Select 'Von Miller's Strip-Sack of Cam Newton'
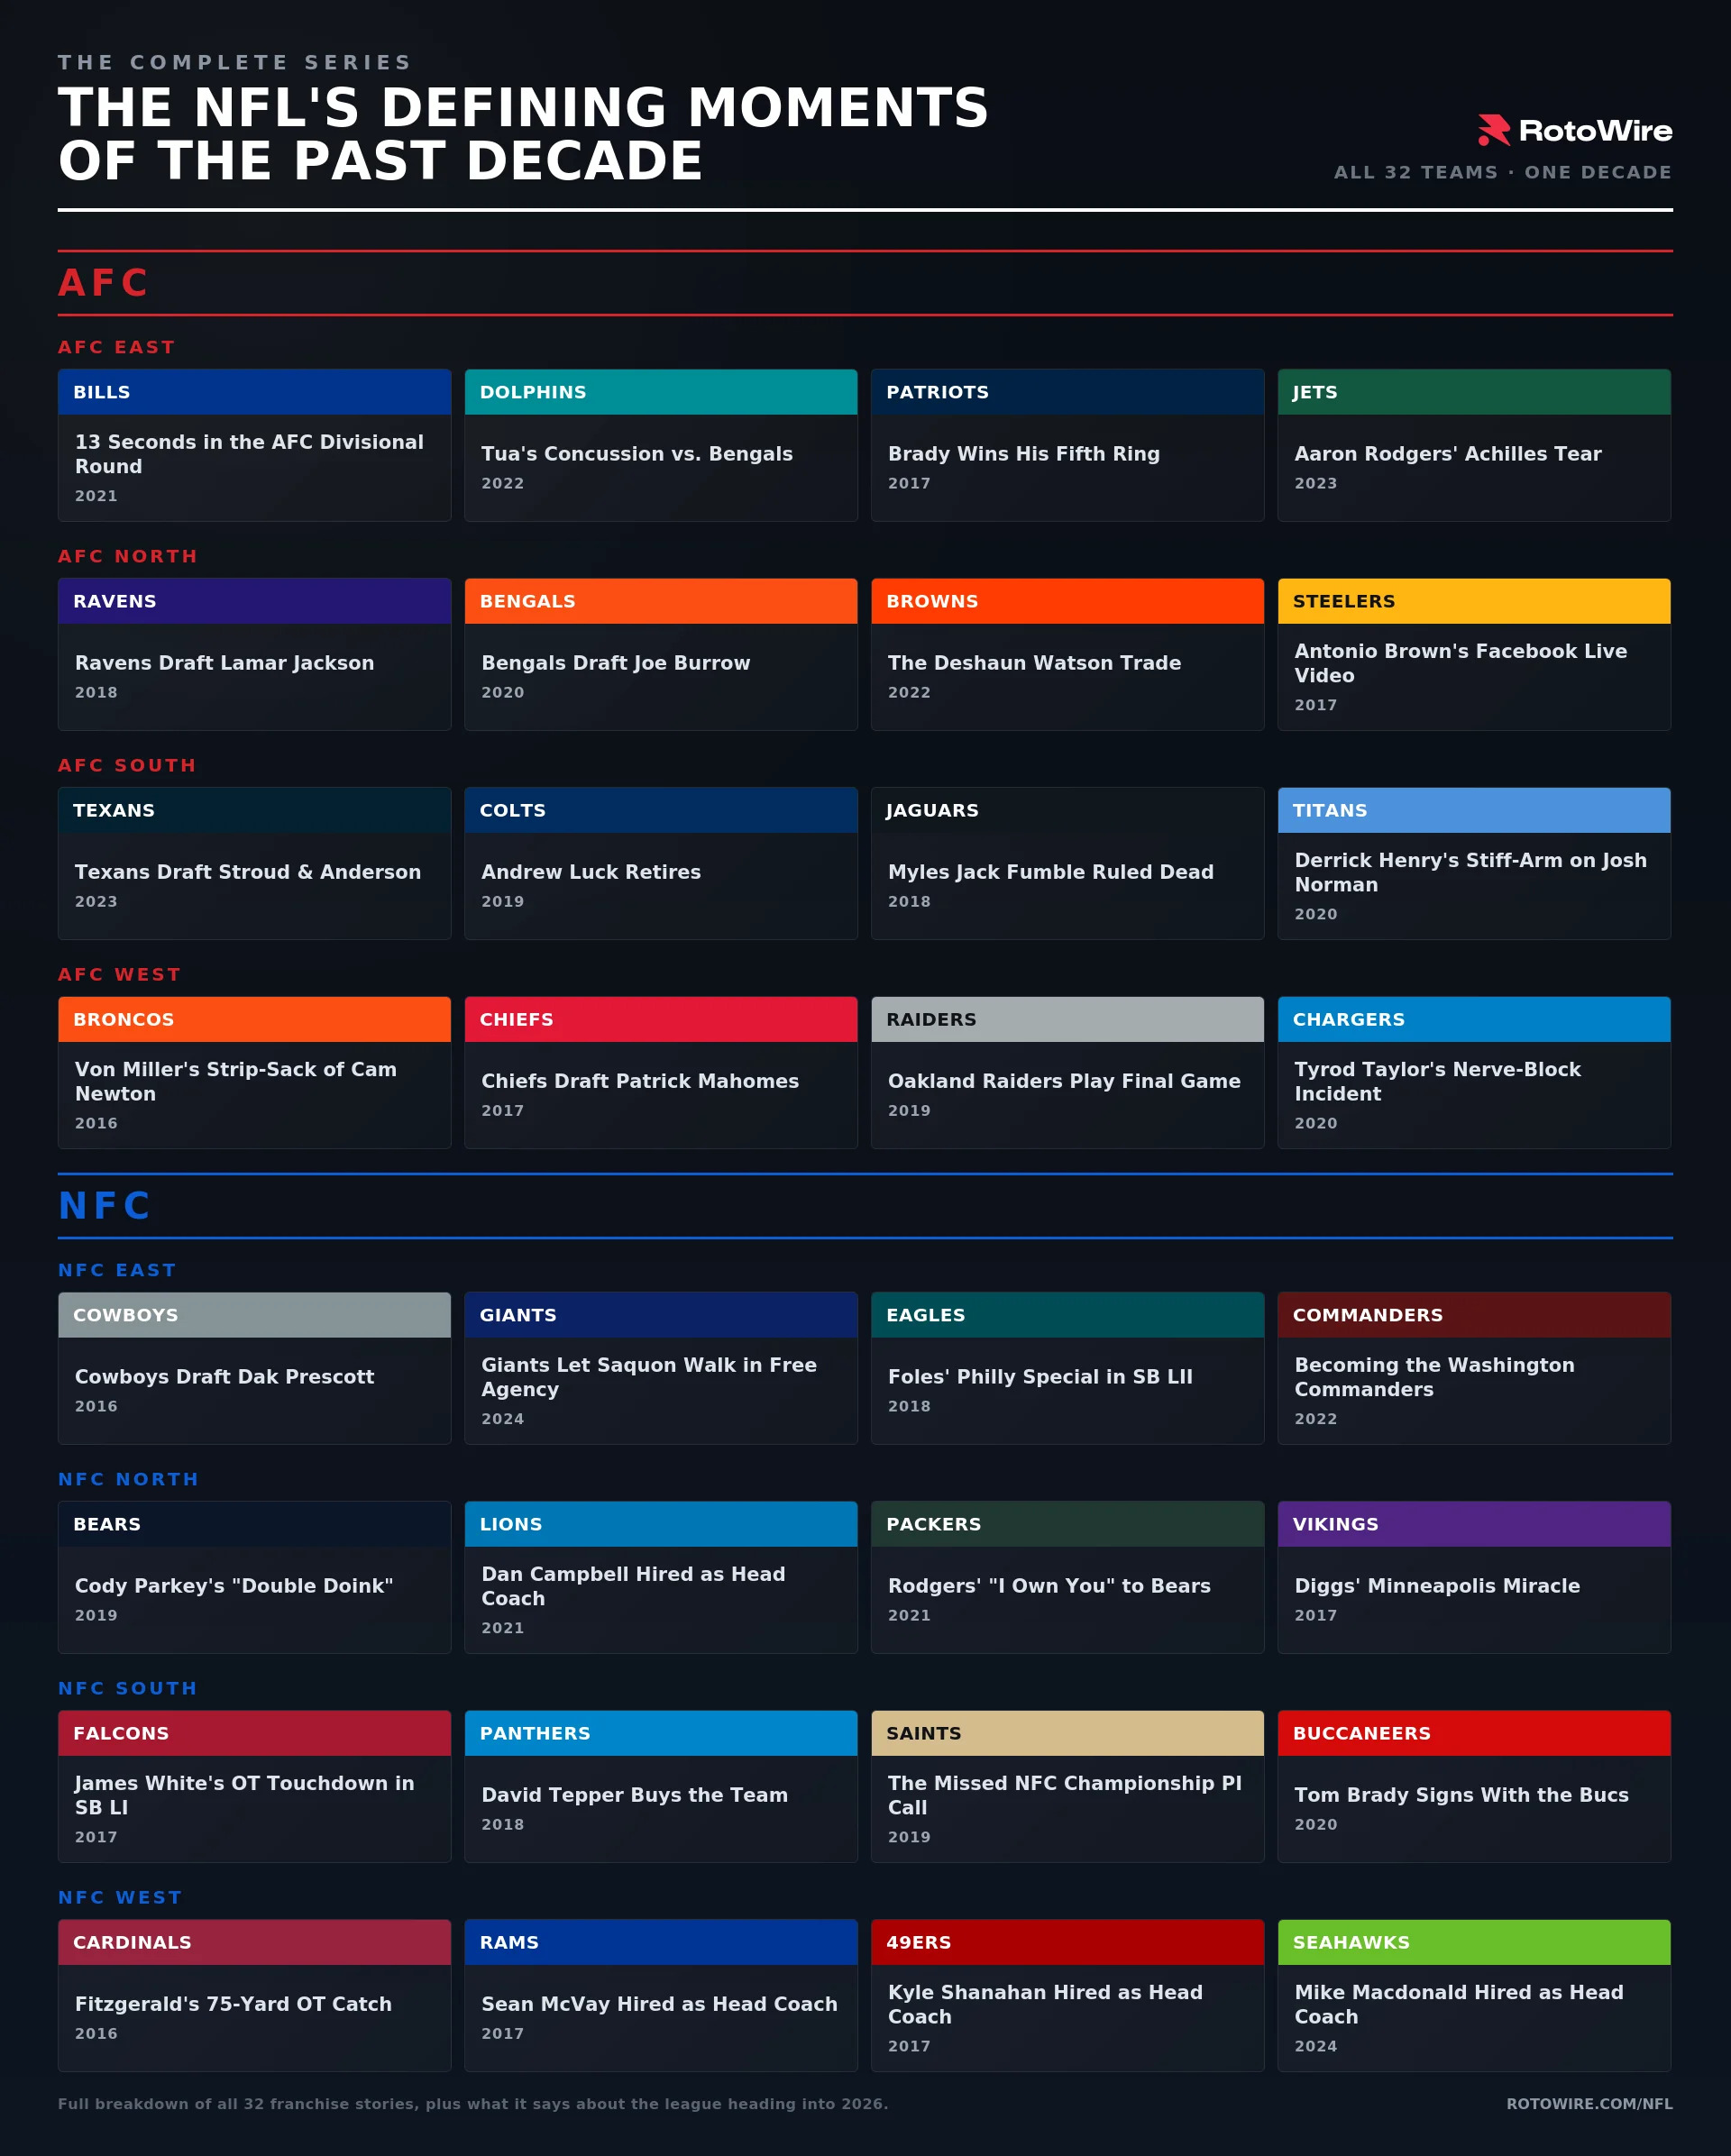Viewport: 1731px width, 2156px height. click(x=236, y=1081)
